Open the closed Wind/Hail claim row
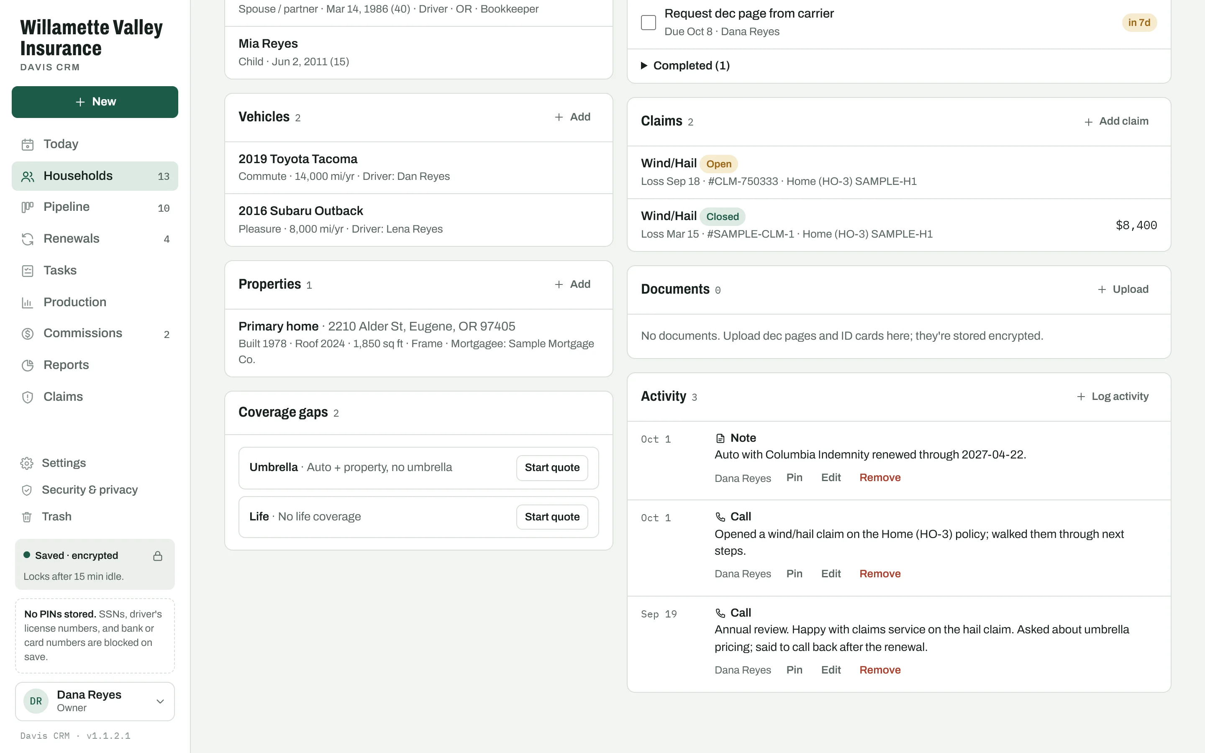Viewport: 1205px width, 753px height. (899, 225)
